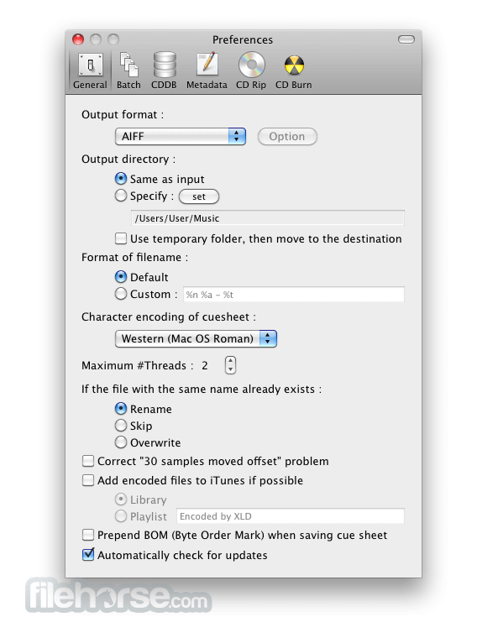Open the Western (Mac OS Roman) encoding dropdown
Image resolution: width=498 pixels, height=638 pixels.
[x=196, y=338]
